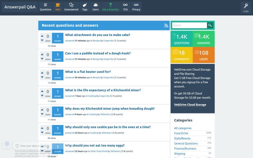The image size is (253, 158).
Task: Open the Finance/Business category
Action: (x=185, y=149)
